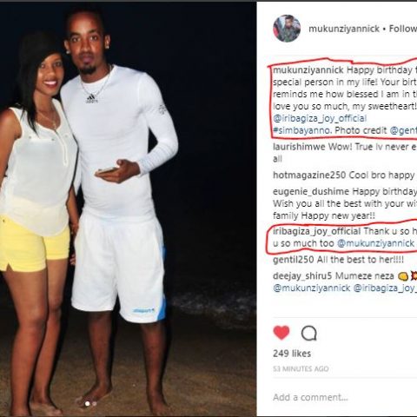Open gentil250 commenter profile

294,260
